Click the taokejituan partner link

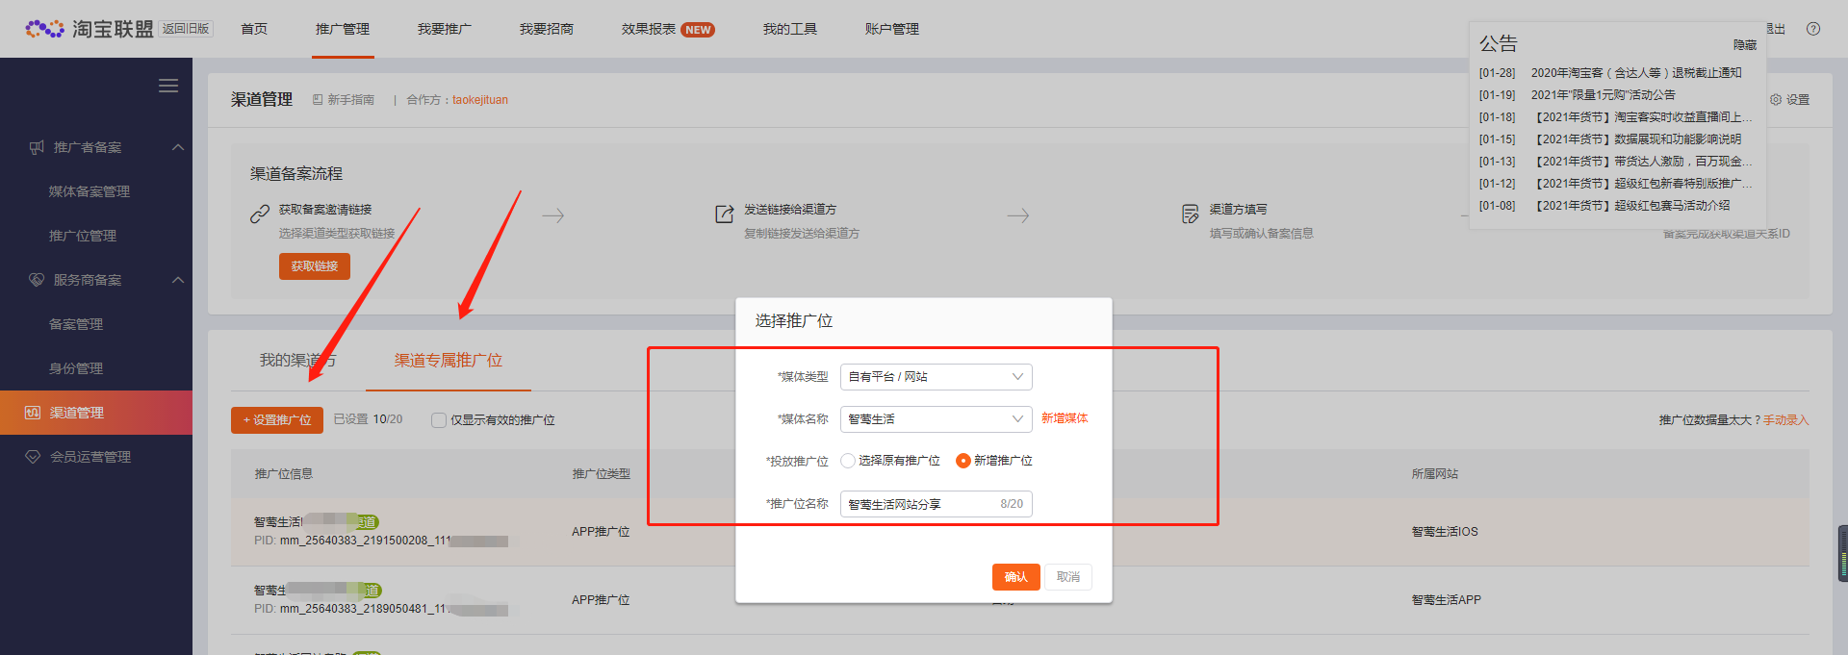(x=480, y=99)
